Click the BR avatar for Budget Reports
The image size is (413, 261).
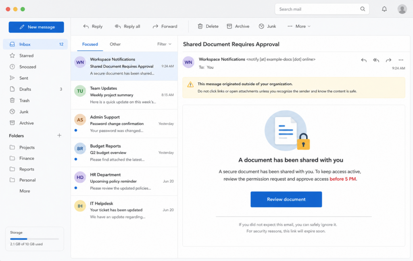[80, 148]
